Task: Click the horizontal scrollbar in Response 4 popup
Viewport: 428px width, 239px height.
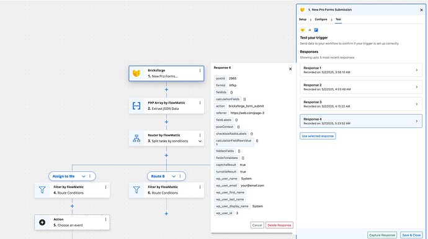Action: point(252,233)
